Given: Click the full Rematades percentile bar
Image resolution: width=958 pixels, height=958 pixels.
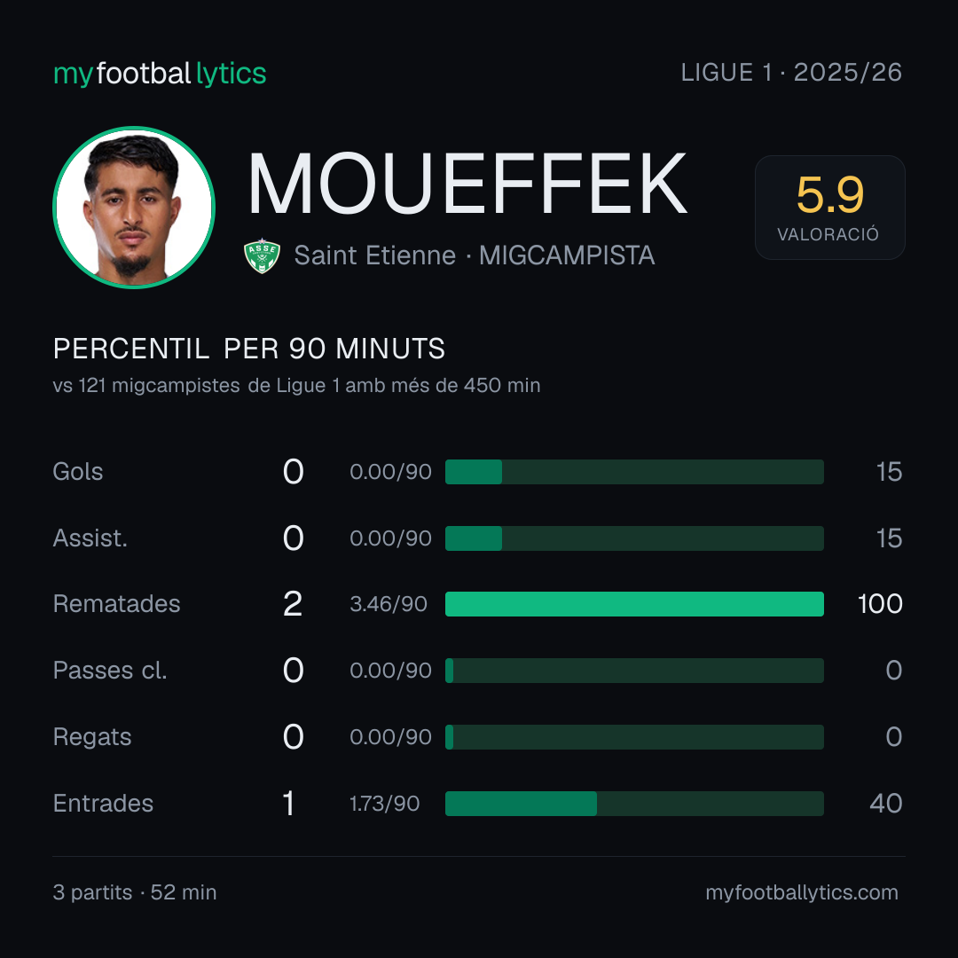Looking at the screenshot, I should [634, 604].
